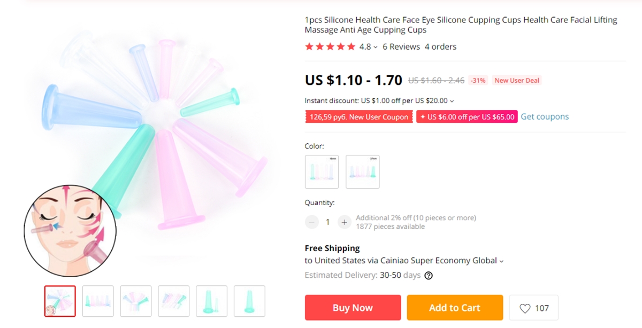Viewport: 642px width, 328px height.
Task: Show the fifth thumbnail of green cups
Action: pyautogui.click(x=212, y=301)
